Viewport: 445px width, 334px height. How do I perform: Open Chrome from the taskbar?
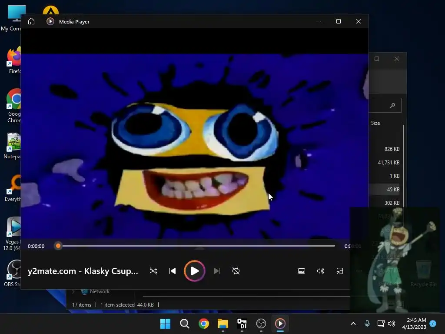click(203, 324)
